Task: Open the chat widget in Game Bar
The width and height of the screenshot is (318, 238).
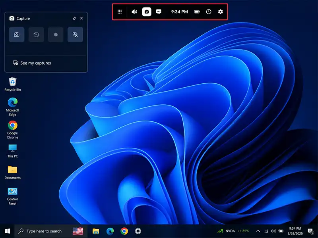Action: coord(159,12)
